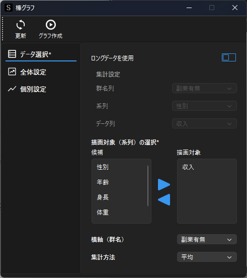This screenshot has width=247, height=278.
Task: Open the 横軸（群名） dropdown showing 副業有無
Action: click(207, 239)
